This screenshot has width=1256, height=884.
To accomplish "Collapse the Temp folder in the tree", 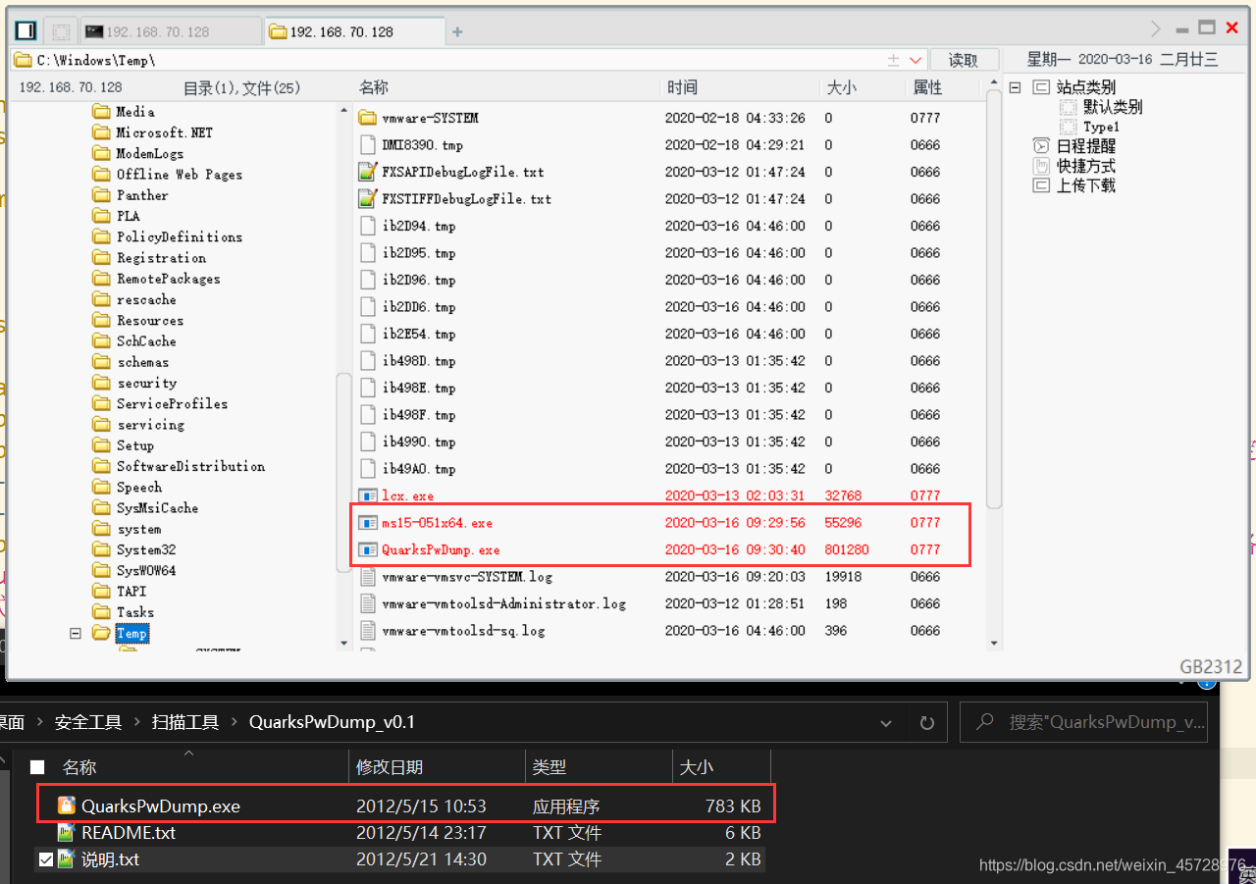I will (x=75, y=634).
